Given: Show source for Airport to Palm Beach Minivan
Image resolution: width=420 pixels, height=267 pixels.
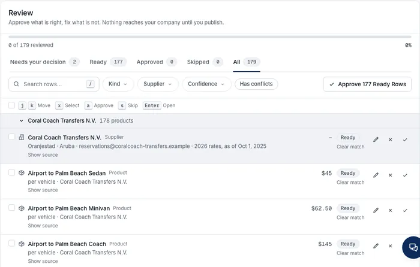Looking at the screenshot, I should (x=43, y=226).
